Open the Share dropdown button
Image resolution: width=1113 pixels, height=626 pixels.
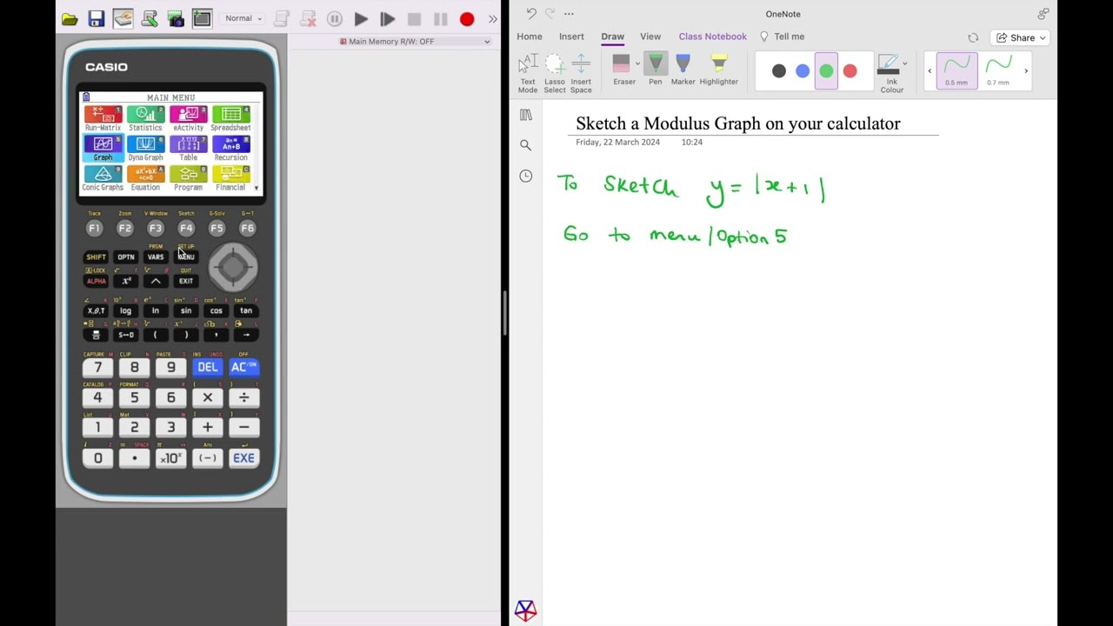click(1021, 37)
